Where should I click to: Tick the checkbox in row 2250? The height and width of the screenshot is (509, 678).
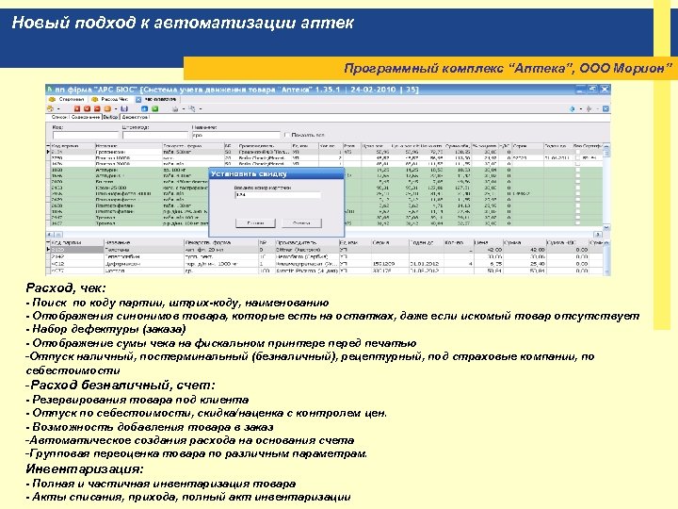578,158
